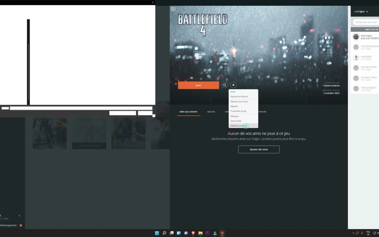This screenshot has width=379, height=237.
Task: Open Windows taskbar search
Action: (164, 233)
